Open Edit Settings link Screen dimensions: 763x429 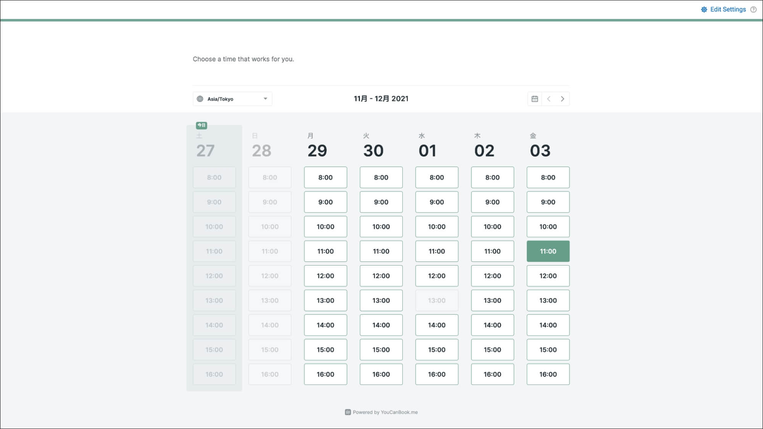pos(728,10)
